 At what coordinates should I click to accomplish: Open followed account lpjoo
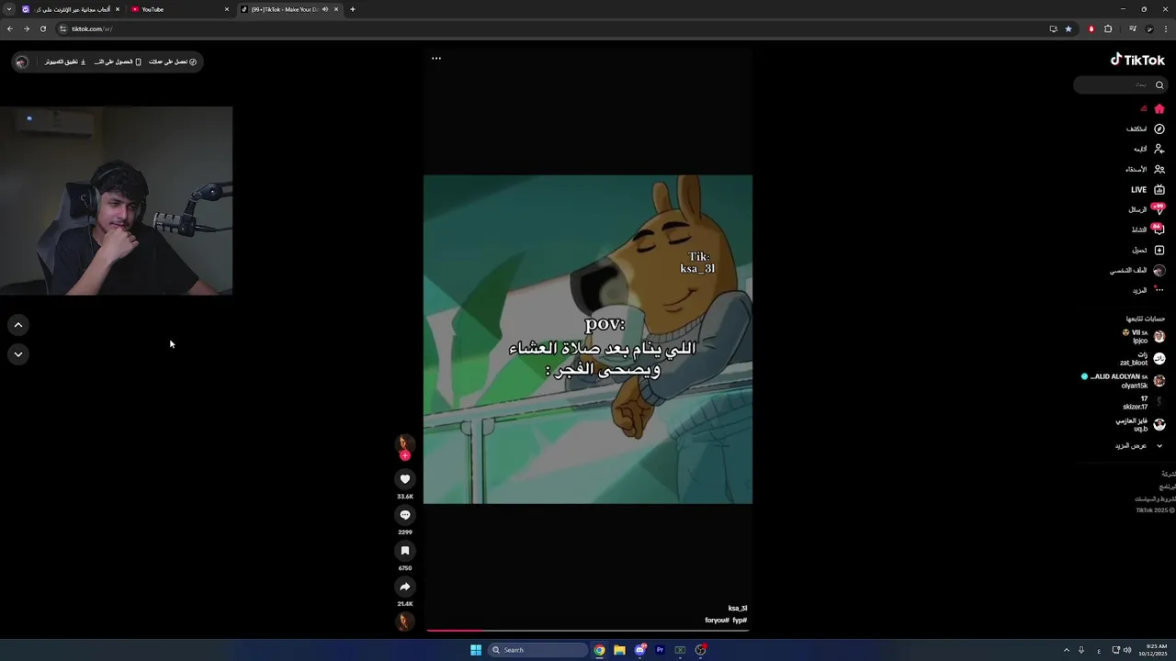[x=1143, y=337]
